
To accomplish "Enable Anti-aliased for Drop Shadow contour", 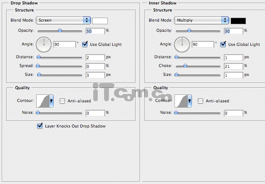I will coord(62,101).
